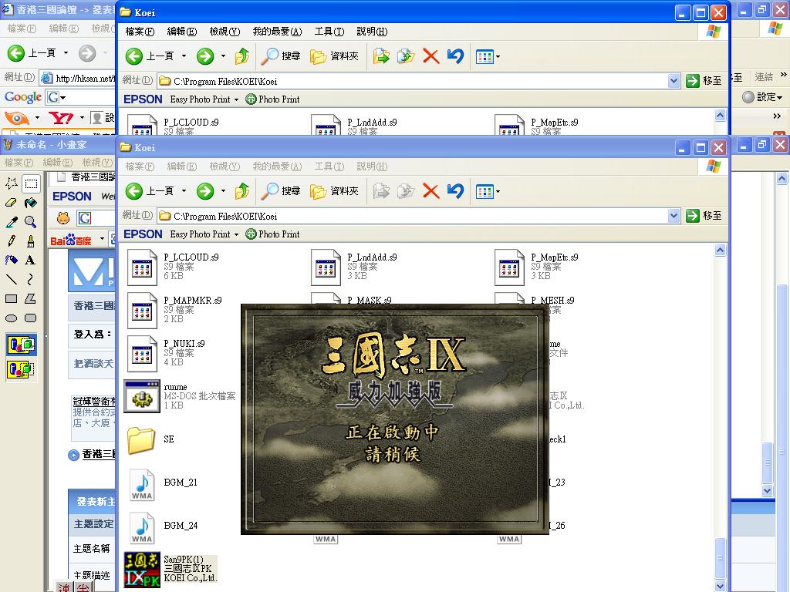
Task: Expand address bar dropdown in back Koei window
Action: (x=674, y=81)
